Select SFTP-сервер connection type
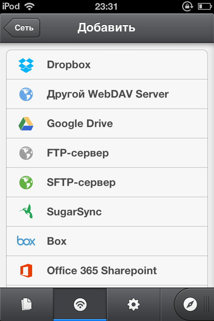 click(107, 183)
